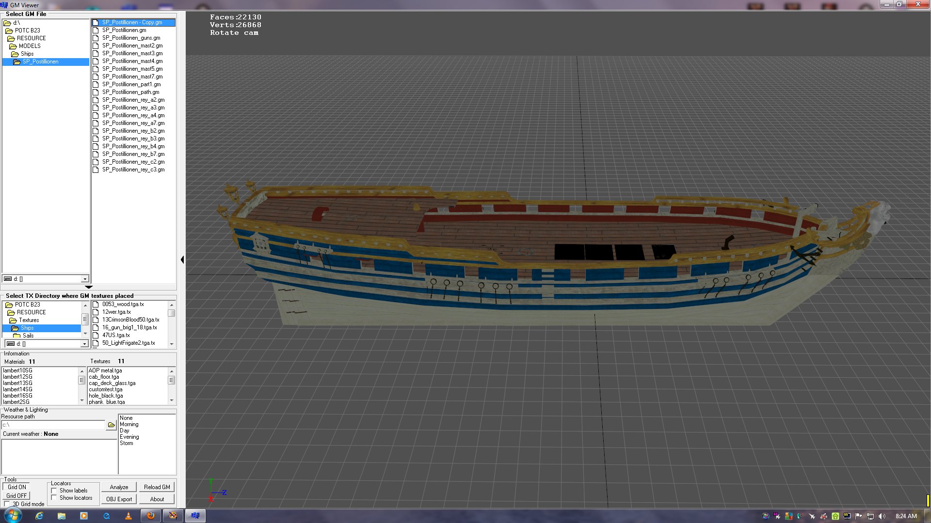
Task: Open SP_Postillionen.gm file
Action: [x=124, y=30]
